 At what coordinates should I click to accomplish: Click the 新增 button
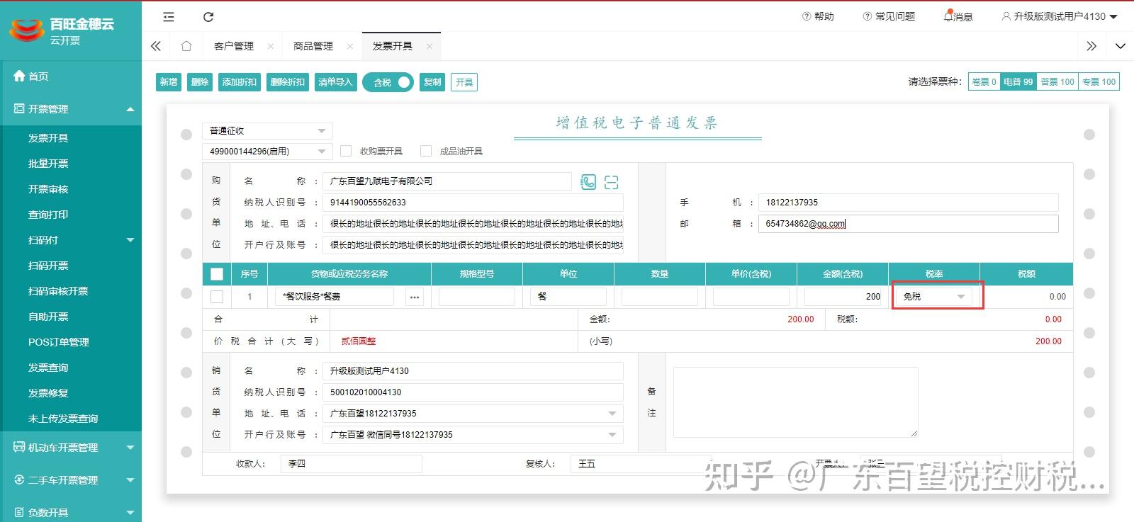[169, 82]
